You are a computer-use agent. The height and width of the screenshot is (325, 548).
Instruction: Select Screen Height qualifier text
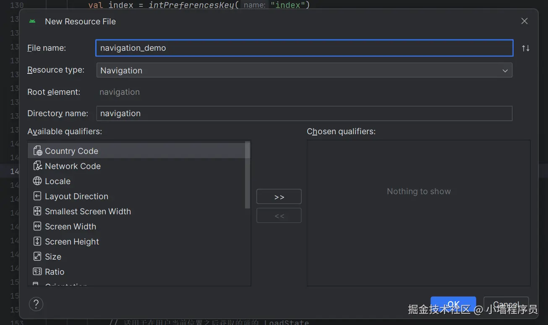coord(72,242)
